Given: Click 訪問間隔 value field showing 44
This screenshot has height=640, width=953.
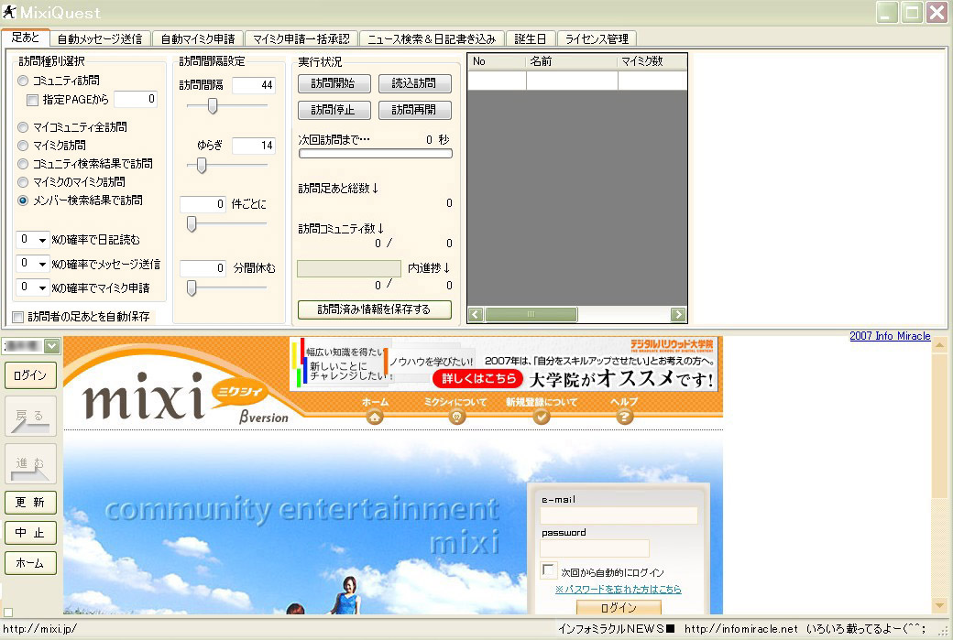Looking at the screenshot, I should (x=254, y=85).
